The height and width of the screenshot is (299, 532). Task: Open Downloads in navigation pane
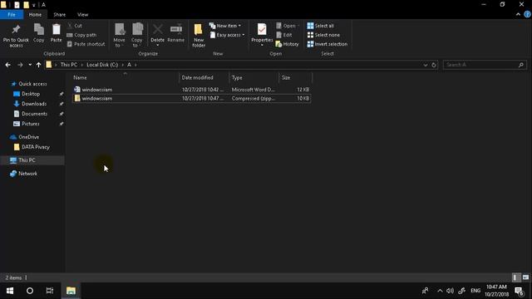click(x=34, y=104)
